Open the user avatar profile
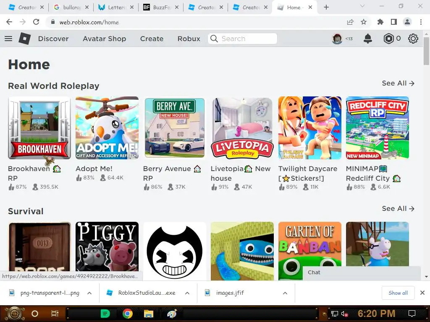430x322 pixels. tap(337, 39)
